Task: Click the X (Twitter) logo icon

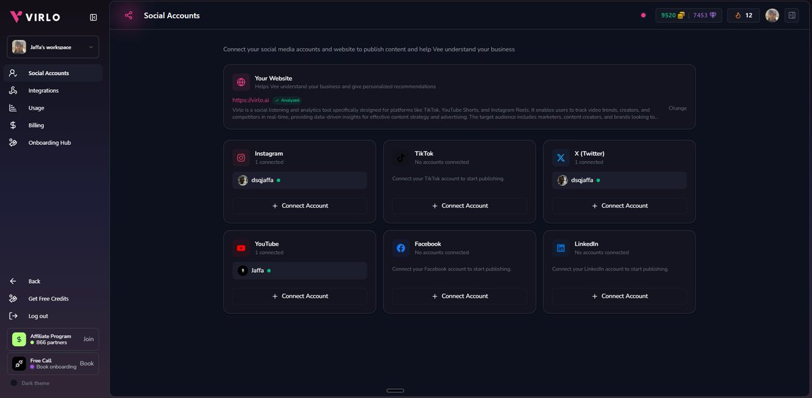Action: [x=560, y=158]
